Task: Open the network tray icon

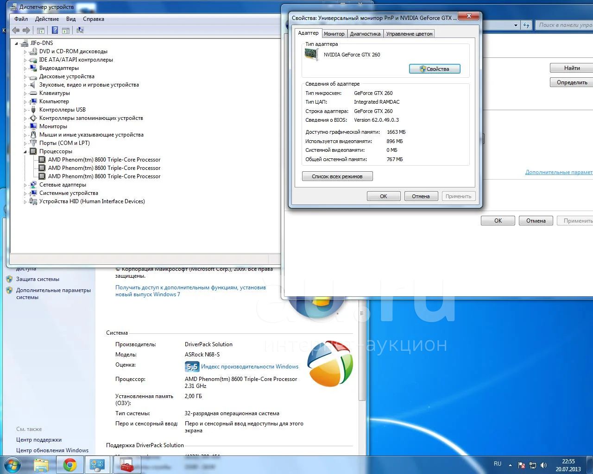Action: tap(533, 465)
